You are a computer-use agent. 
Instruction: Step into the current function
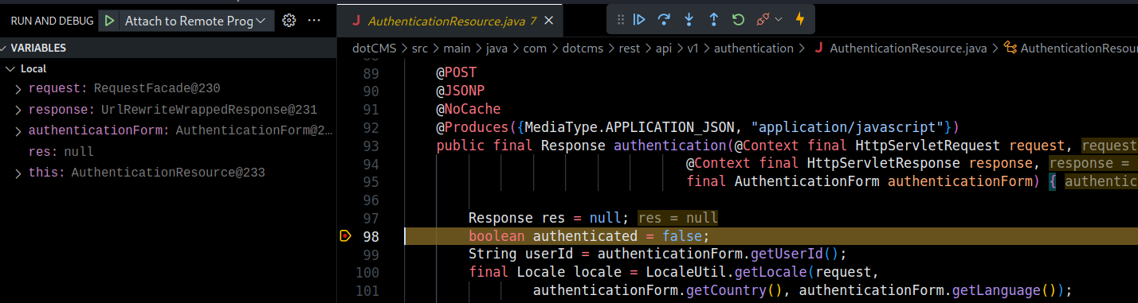689,19
